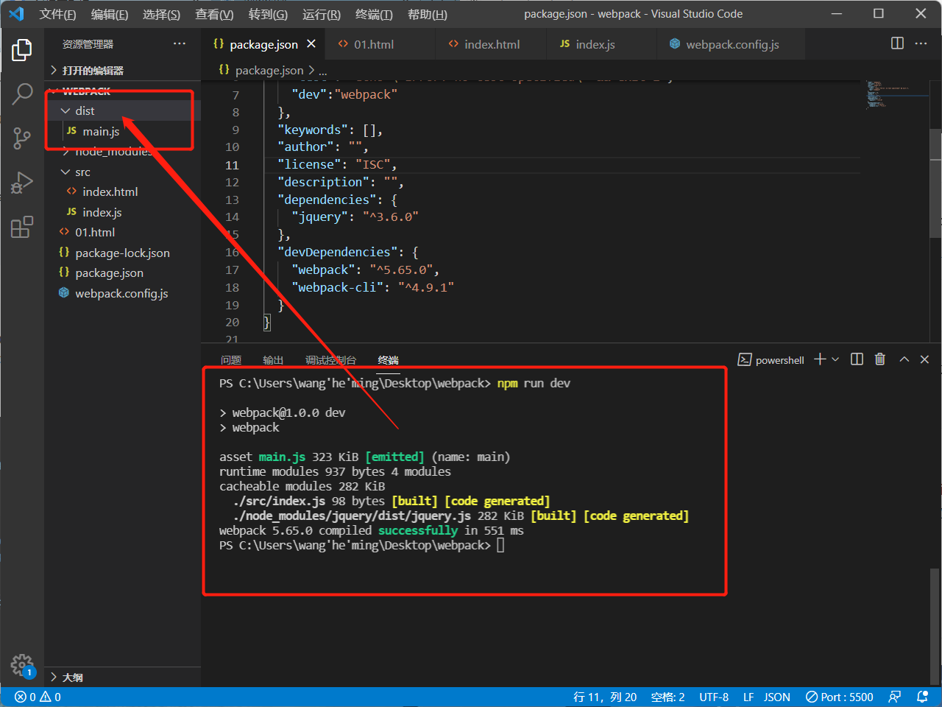Open editor more actions ellipsis
The image size is (942, 707).
pos(921,43)
